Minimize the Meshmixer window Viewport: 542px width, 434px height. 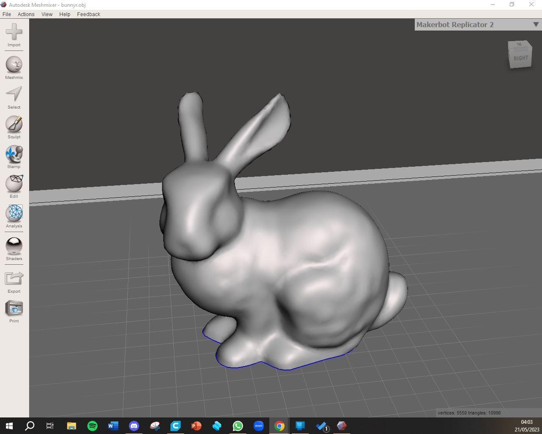click(493, 5)
